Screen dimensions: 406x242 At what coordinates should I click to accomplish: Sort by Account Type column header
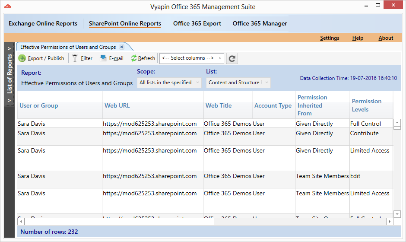273,105
